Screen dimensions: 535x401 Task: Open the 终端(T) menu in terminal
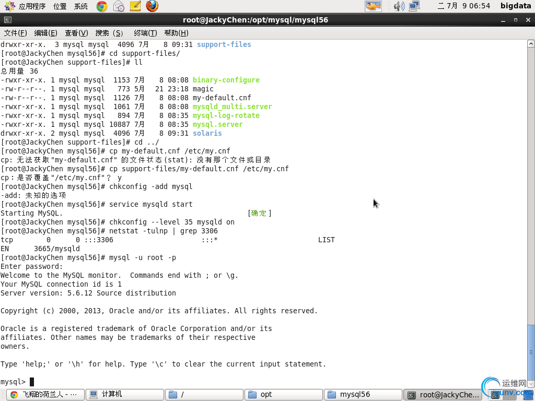click(145, 33)
